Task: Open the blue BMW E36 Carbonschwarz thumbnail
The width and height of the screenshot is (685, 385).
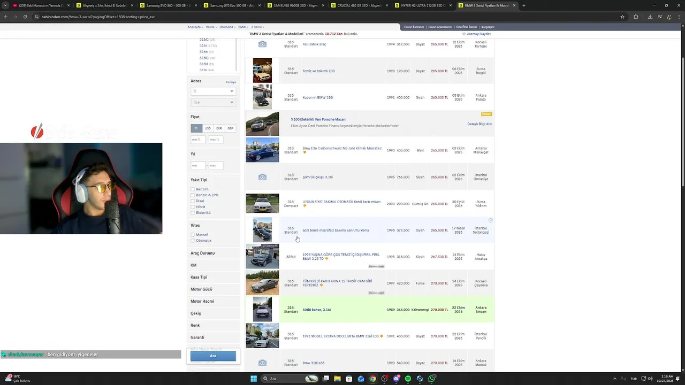Action: (x=262, y=150)
